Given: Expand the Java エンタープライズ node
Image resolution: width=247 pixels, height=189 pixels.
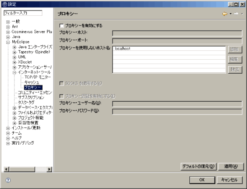Looking at the screenshot, I should click(x=15, y=47).
